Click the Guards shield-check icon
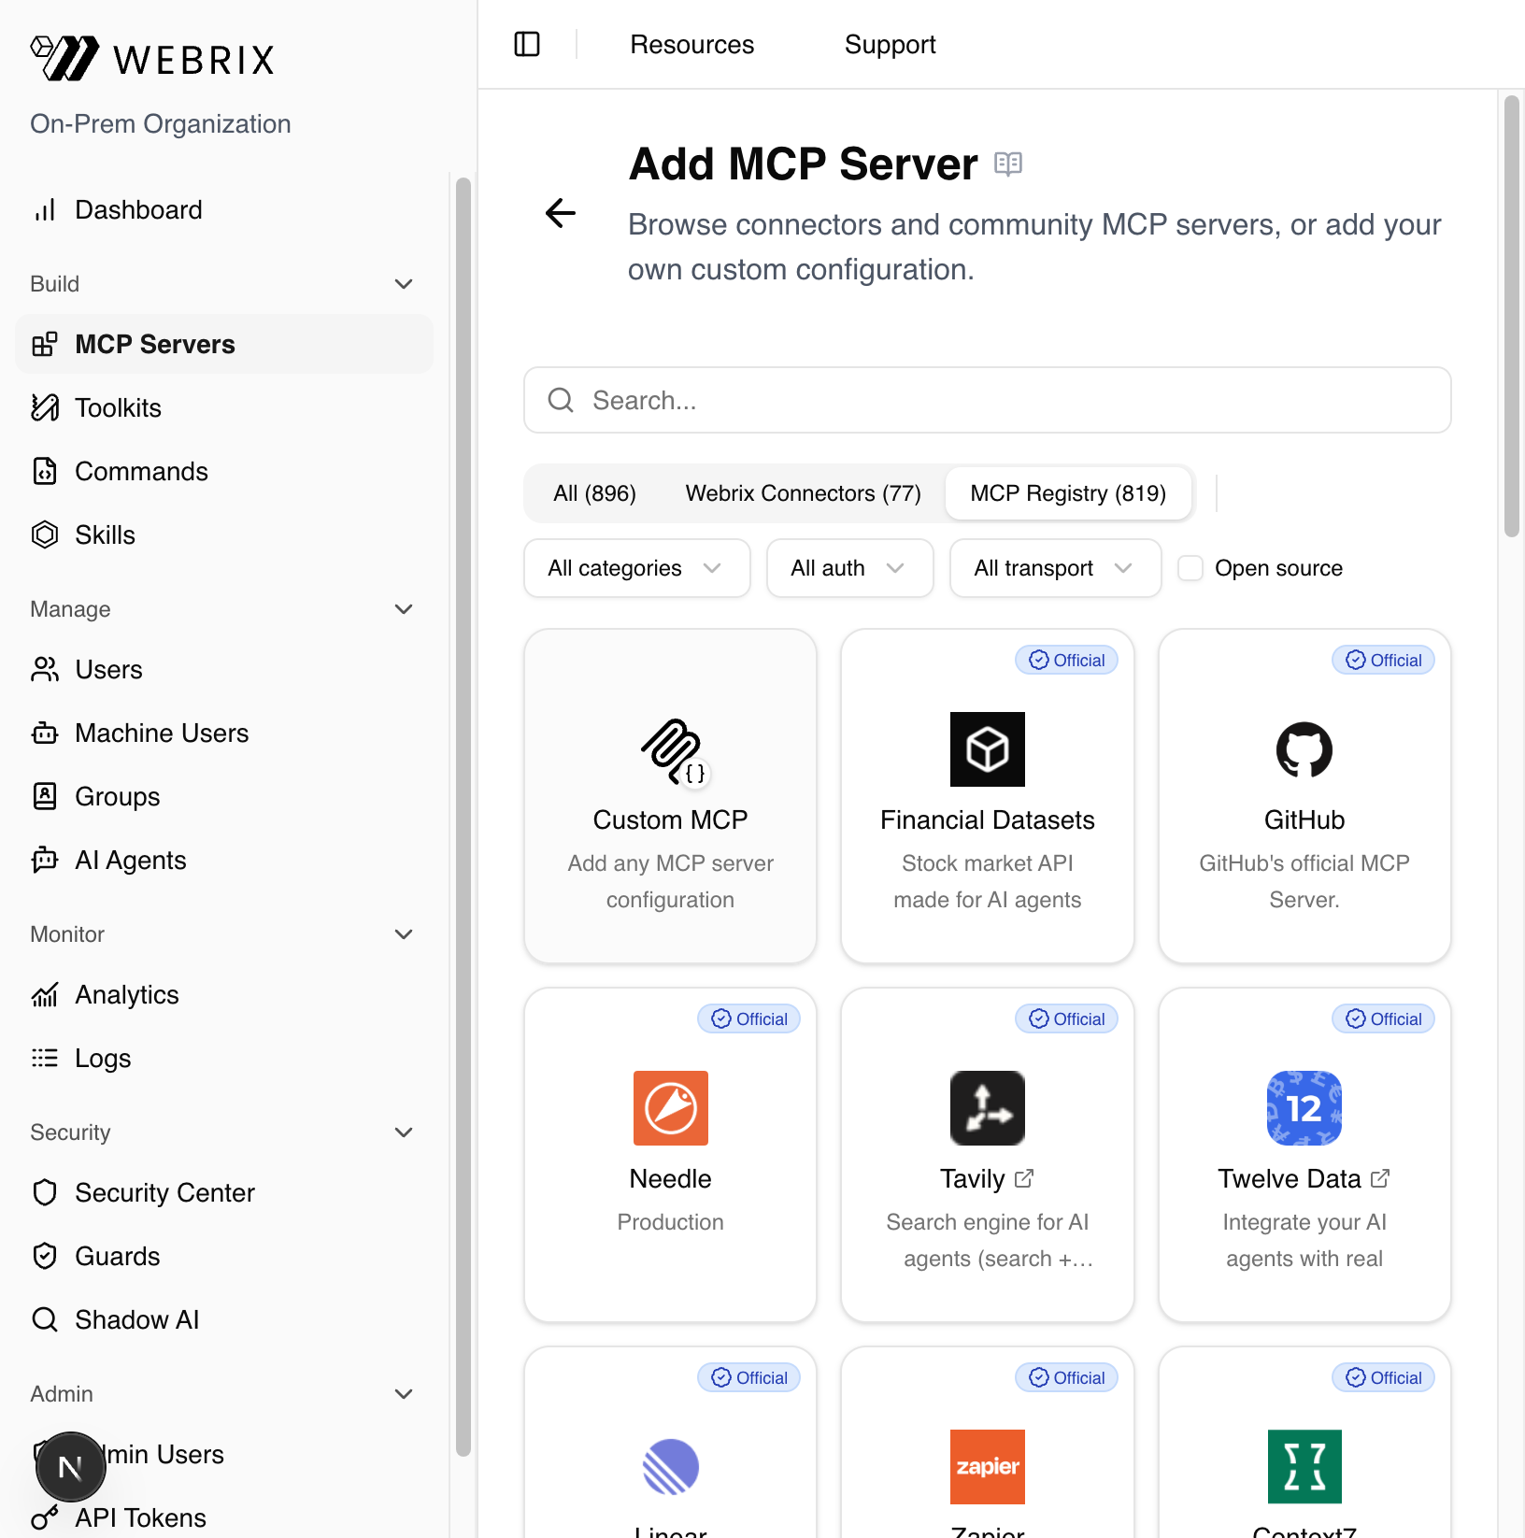 45,1256
